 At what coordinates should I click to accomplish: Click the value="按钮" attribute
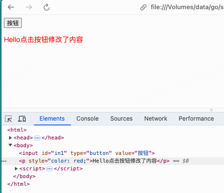pyautogui.click(x=133, y=153)
